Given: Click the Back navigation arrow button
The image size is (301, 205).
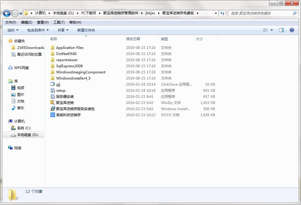Looking at the screenshot, I should (7, 13).
